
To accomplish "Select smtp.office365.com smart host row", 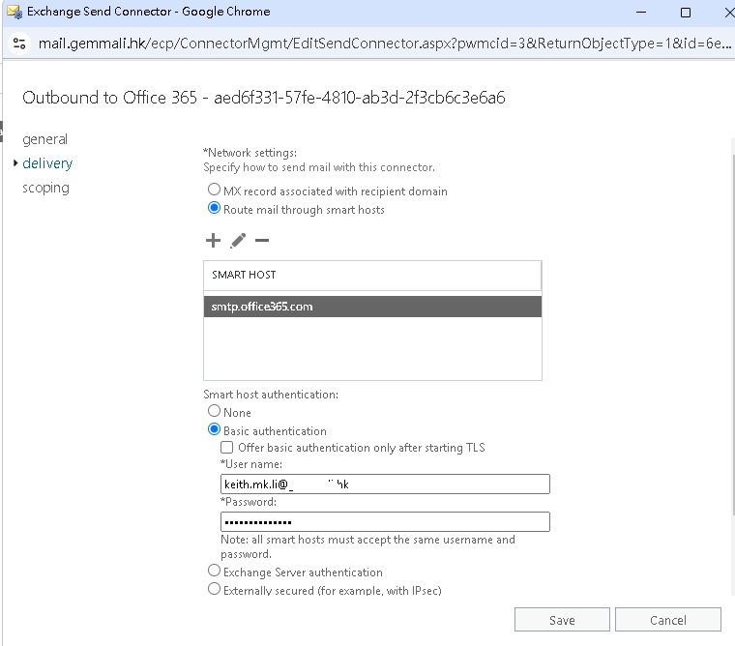I will 372,307.
